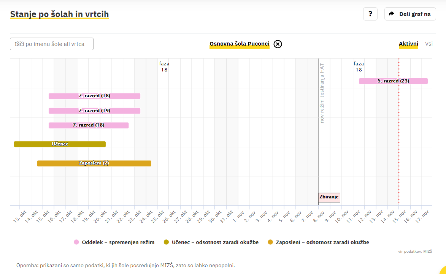Viewport: 446px width, 274px height.
Task: Hide 'Oddelek – spremenjen režim' legend series
Action: click(x=118, y=242)
